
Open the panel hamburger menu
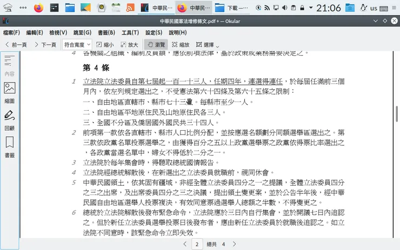394,8
